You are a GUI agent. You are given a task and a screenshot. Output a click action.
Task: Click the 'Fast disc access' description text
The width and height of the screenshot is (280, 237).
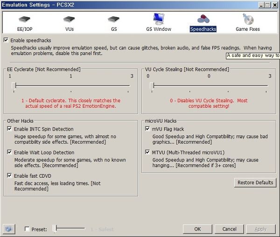click(57, 186)
